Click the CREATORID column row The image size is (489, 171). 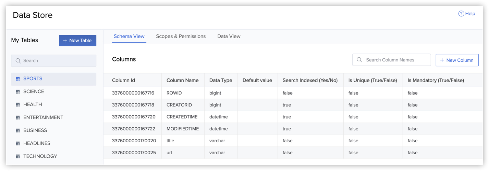coord(179,105)
